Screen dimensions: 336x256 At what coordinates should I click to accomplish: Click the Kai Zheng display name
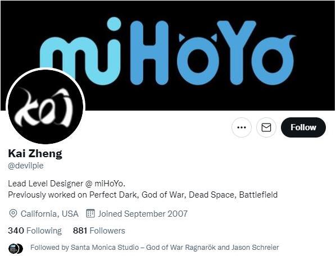(35, 154)
